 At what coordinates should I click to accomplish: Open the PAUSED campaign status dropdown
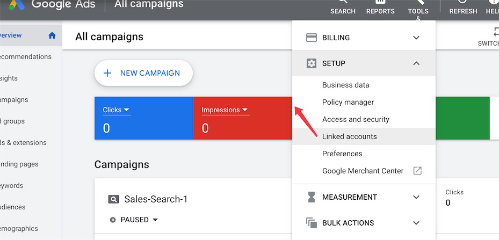tap(134, 220)
